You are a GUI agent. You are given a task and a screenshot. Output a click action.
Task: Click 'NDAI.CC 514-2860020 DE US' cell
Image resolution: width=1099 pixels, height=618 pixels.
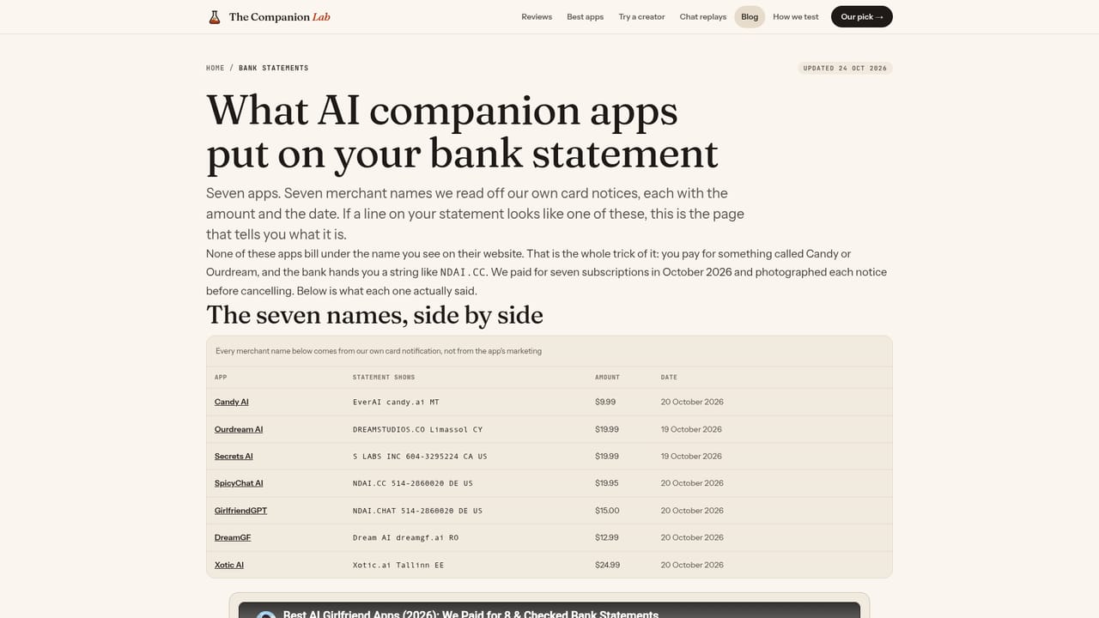[413, 483]
